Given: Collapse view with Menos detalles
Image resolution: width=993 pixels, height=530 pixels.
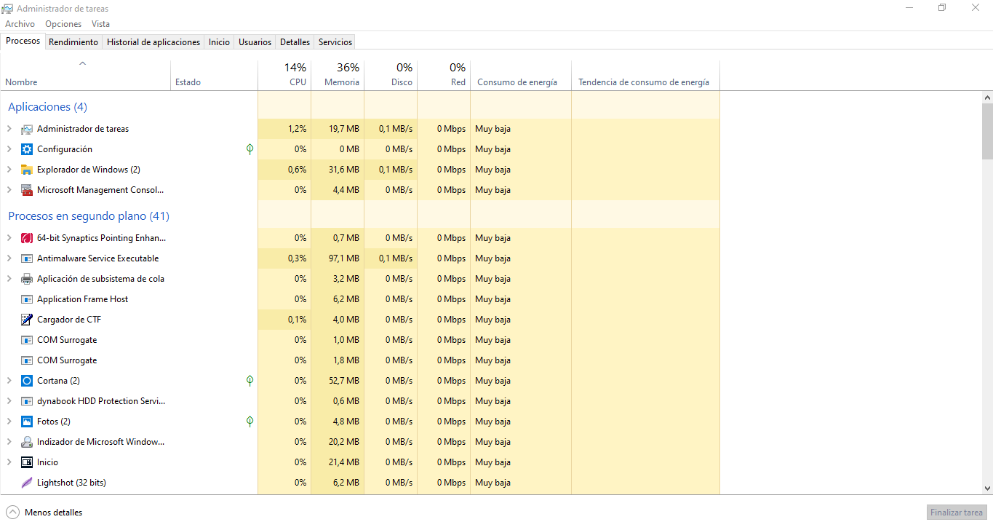Looking at the screenshot, I should 44,513.
